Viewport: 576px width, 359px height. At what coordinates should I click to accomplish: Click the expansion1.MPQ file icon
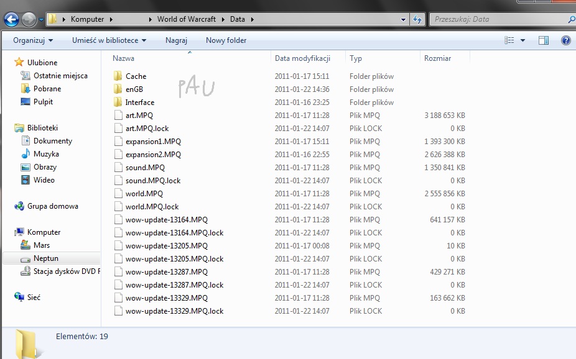tap(118, 141)
